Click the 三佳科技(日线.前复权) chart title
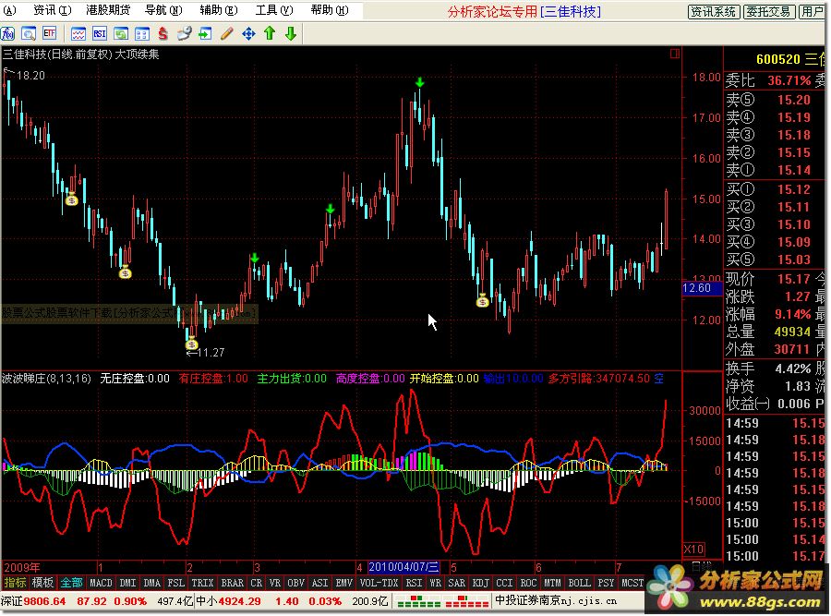Screen dimensions: 831x616 pos(58,54)
